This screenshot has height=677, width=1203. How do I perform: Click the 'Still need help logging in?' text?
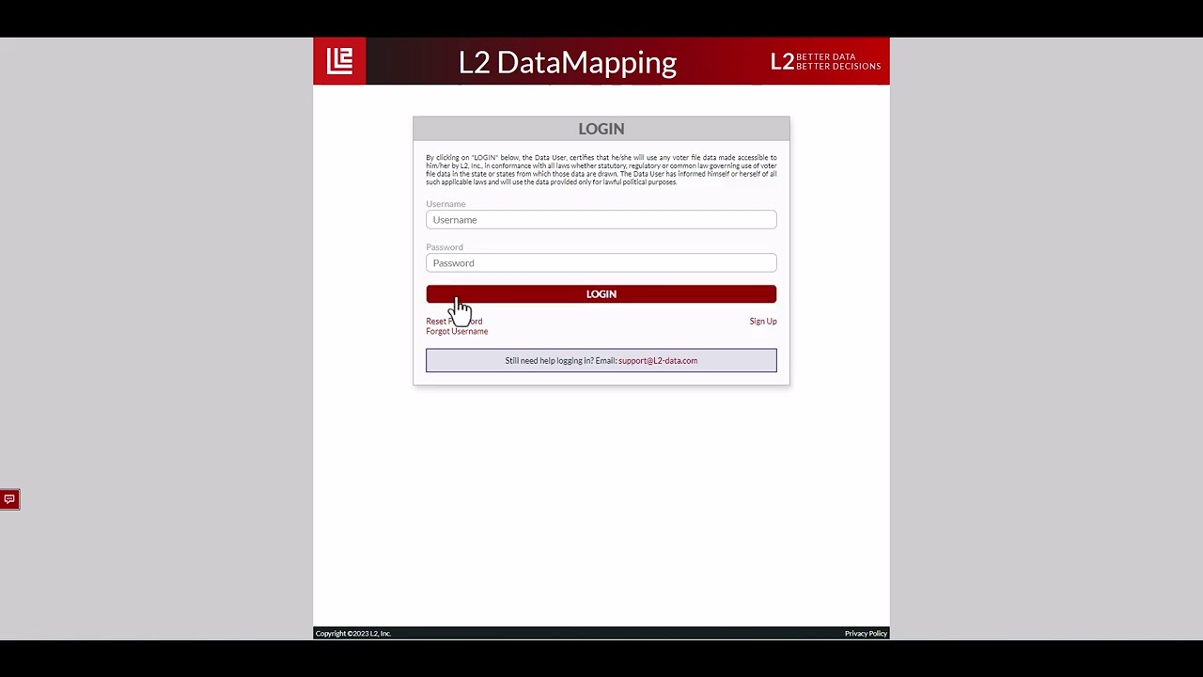(x=549, y=361)
